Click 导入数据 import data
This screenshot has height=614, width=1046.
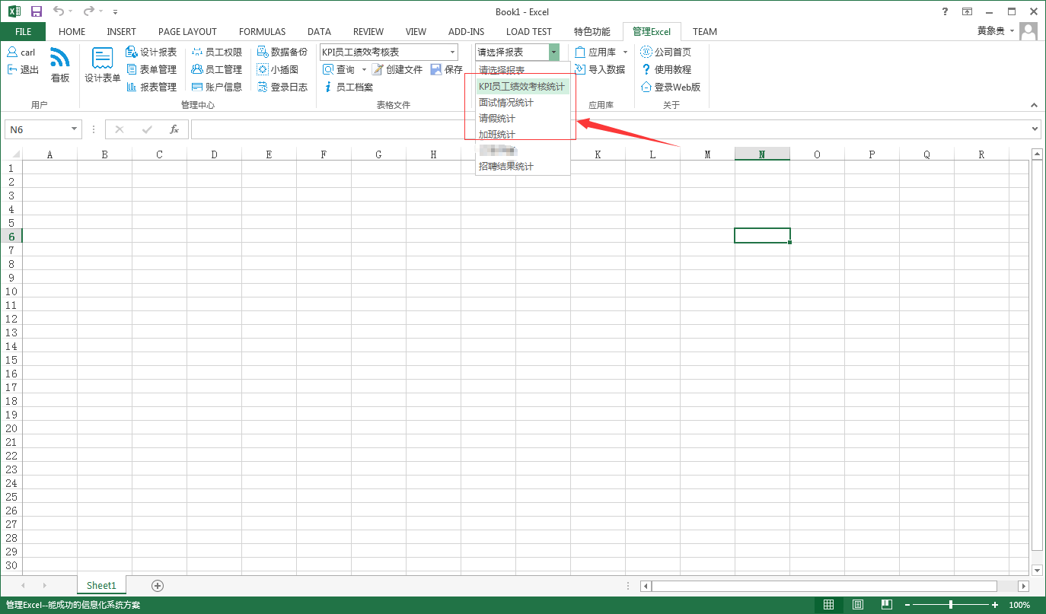[600, 69]
